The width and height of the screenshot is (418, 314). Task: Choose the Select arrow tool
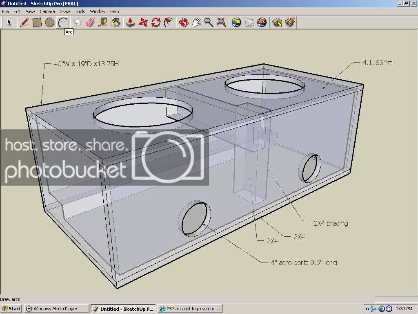pyautogui.click(x=9, y=22)
